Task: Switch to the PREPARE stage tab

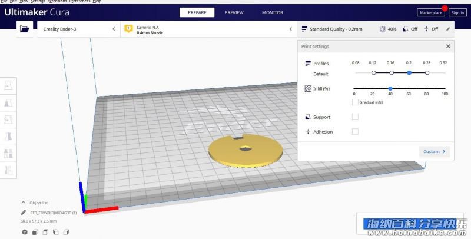Action: (x=197, y=12)
